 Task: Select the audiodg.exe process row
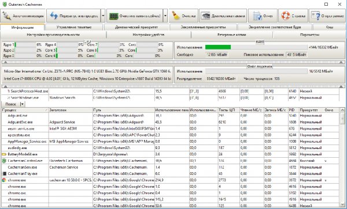pos(171,148)
